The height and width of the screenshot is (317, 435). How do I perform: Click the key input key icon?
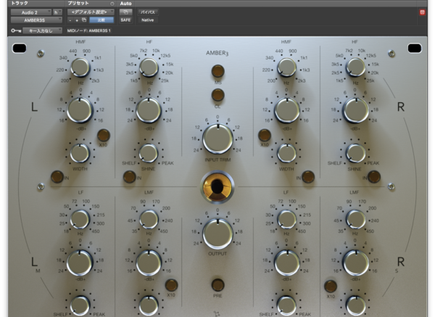point(16,30)
